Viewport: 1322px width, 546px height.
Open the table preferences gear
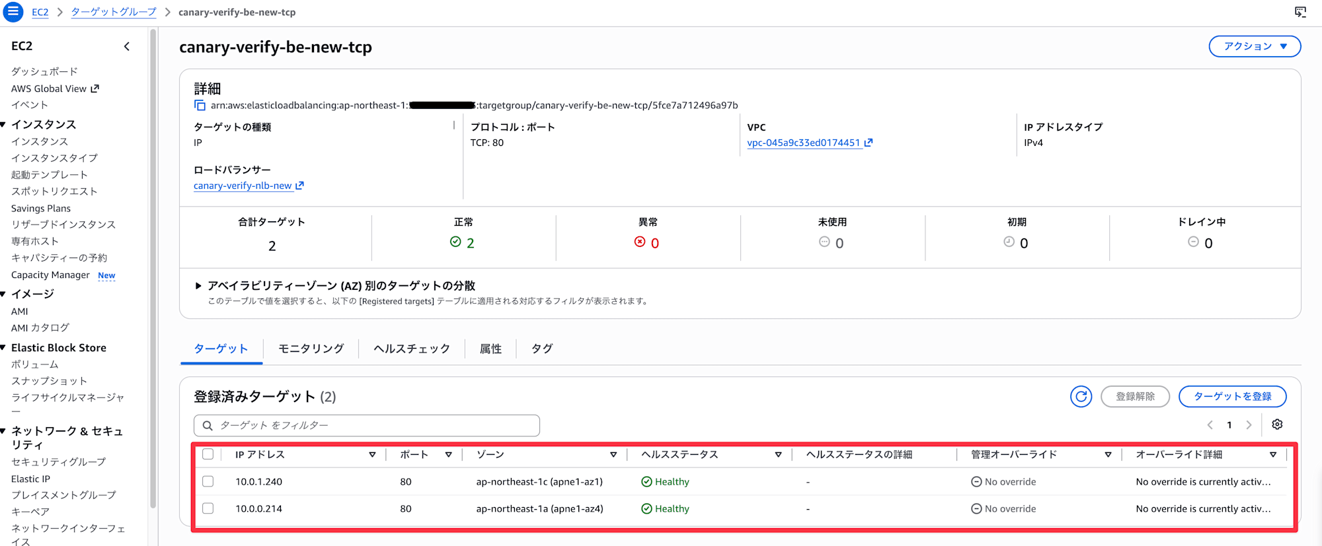(x=1277, y=425)
